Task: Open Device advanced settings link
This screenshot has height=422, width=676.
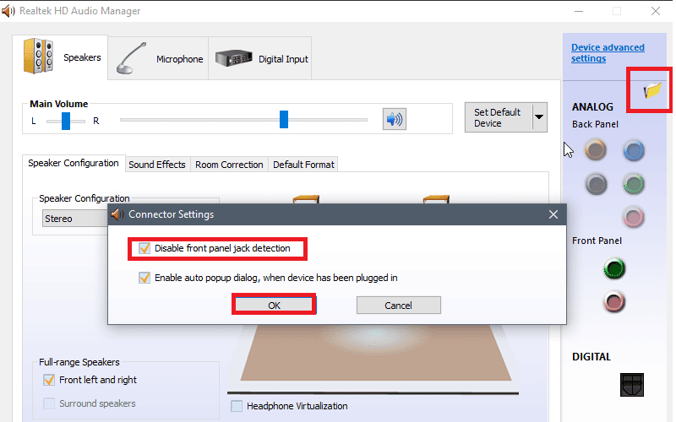Action: 608,53
